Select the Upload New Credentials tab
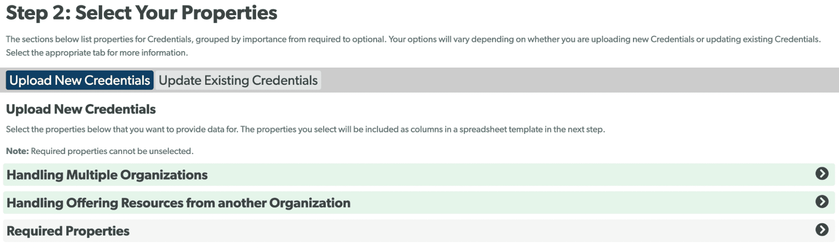This screenshot has width=839, height=248. tap(79, 80)
